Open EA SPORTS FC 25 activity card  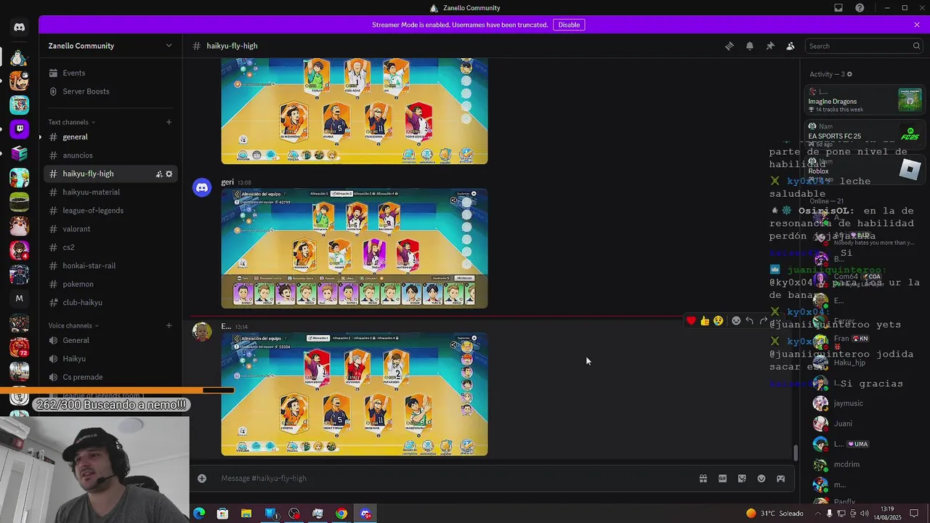point(864,134)
